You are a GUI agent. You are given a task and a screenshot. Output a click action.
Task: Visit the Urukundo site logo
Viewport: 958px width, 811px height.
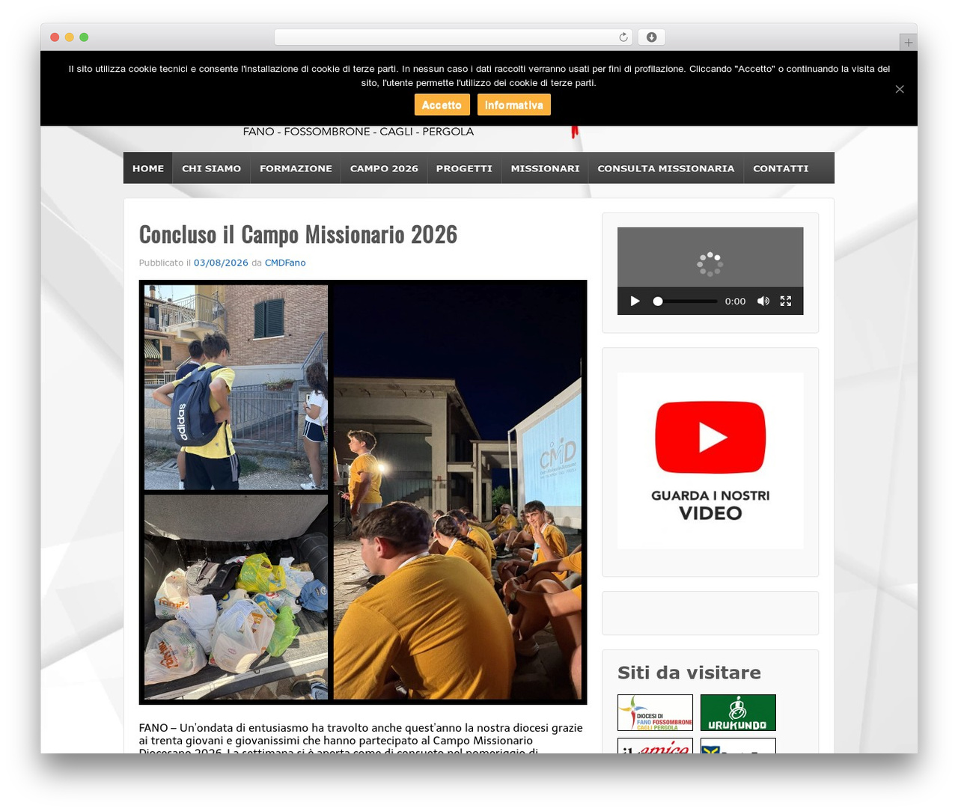pyautogui.click(x=738, y=712)
